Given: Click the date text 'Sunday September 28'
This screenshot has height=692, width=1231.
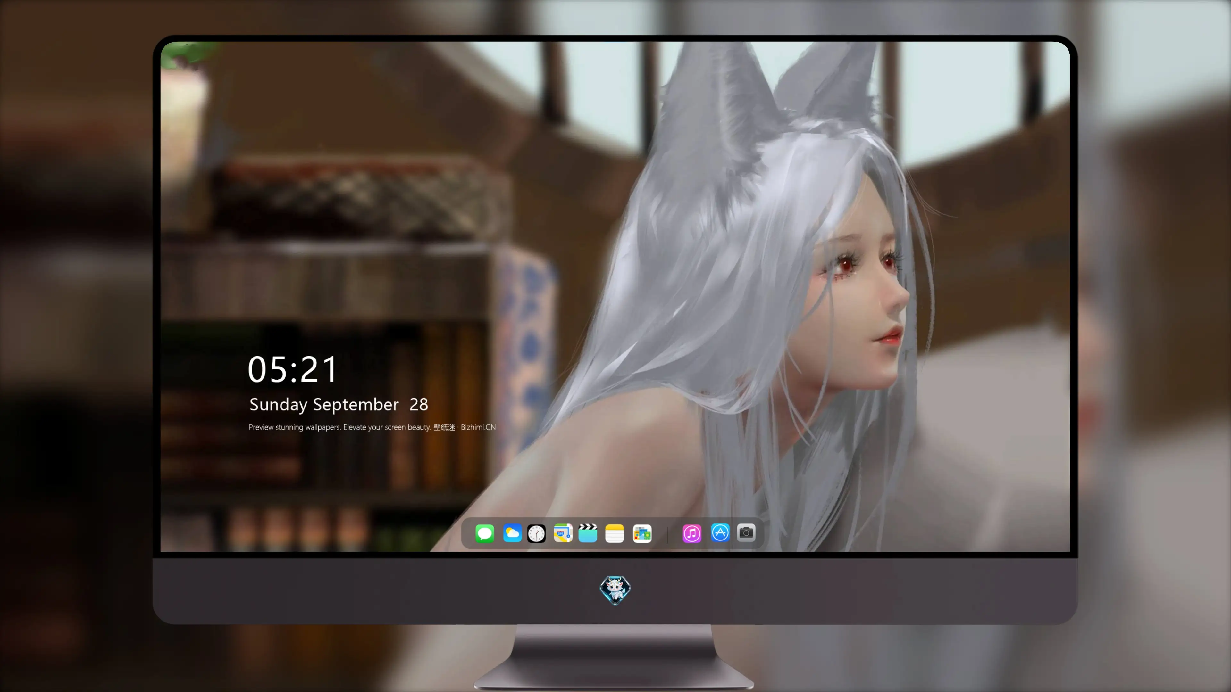Looking at the screenshot, I should click(x=339, y=405).
